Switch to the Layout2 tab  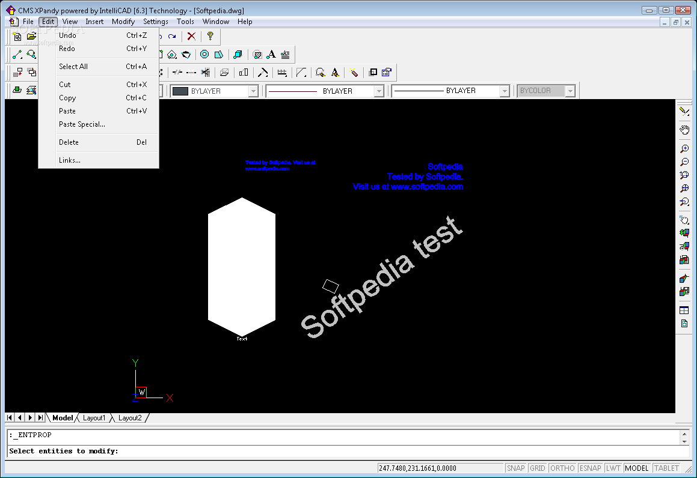(130, 418)
